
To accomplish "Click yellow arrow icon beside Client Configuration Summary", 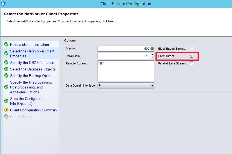I will click(x=6, y=110).
